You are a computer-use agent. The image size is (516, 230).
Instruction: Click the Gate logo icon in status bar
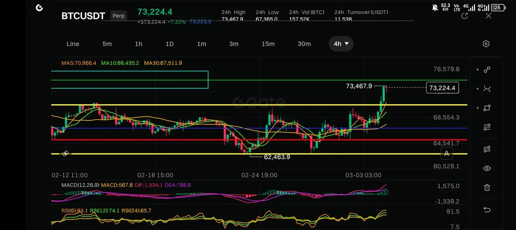39,8
